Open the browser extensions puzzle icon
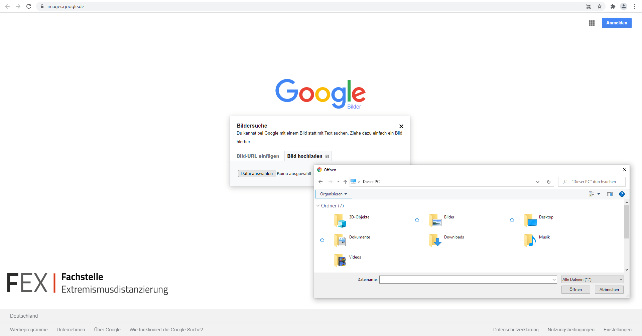The height and width of the screenshot is (336, 642). coord(613,6)
